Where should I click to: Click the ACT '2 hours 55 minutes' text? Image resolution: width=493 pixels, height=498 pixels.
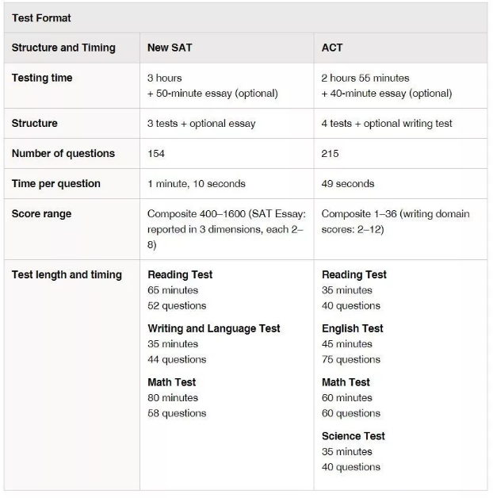[x=365, y=78]
